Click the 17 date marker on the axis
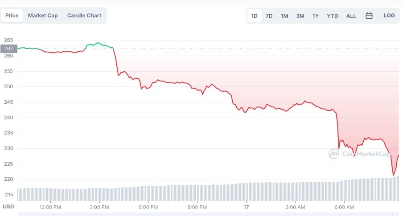Screen dimensions: 403x216 point(246,207)
